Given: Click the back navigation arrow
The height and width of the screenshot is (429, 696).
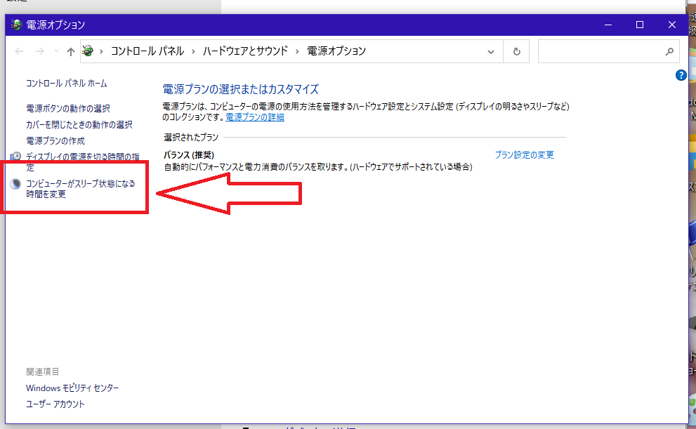Looking at the screenshot, I should [x=19, y=51].
